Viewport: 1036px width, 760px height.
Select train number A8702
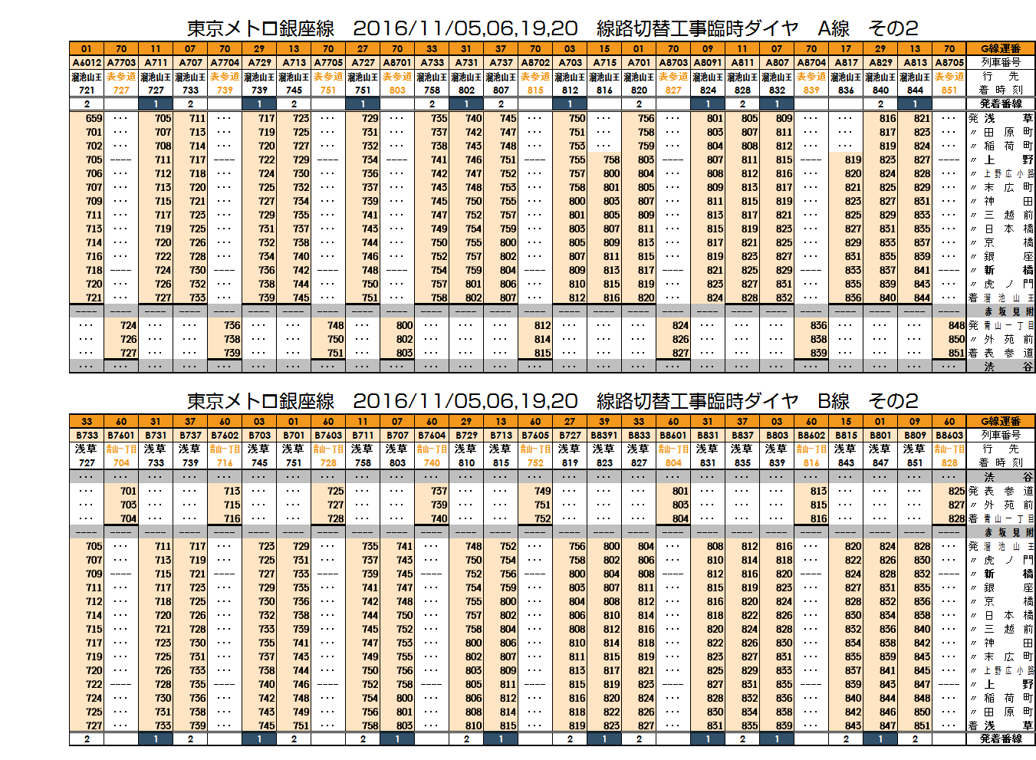pos(535,63)
